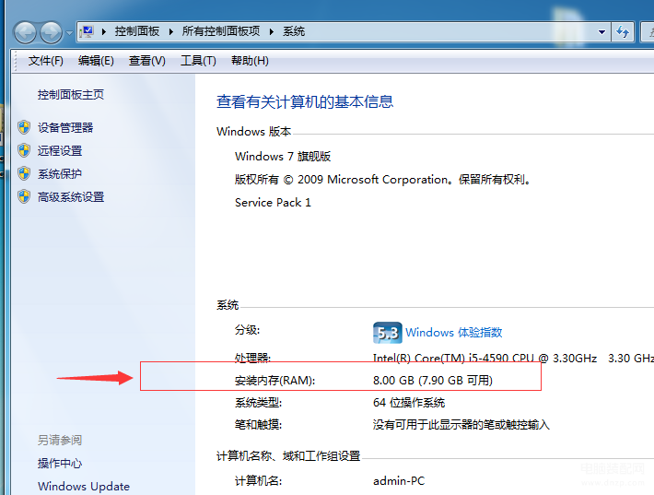Expand the arrow after 所有控制面板项 breadcrumb
Image resolution: width=654 pixels, height=495 pixels.
tap(272, 31)
